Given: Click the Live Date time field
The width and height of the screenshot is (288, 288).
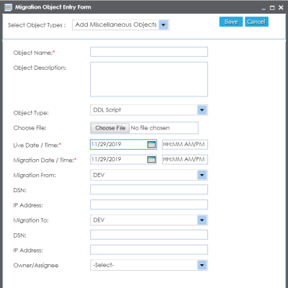Looking at the screenshot, I should pos(185,145).
